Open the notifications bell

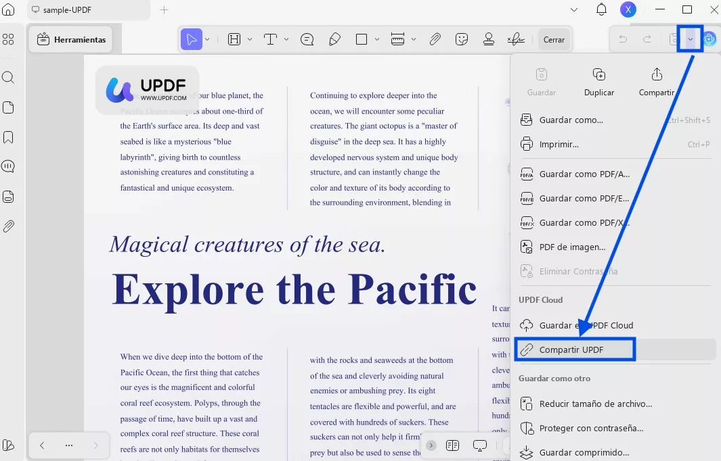[x=601, y=9]
